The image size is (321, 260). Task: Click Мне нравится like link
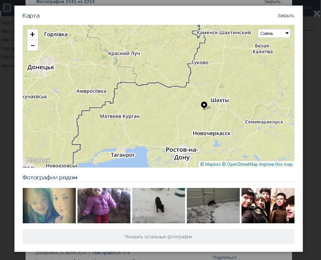[x=106, y=253]
